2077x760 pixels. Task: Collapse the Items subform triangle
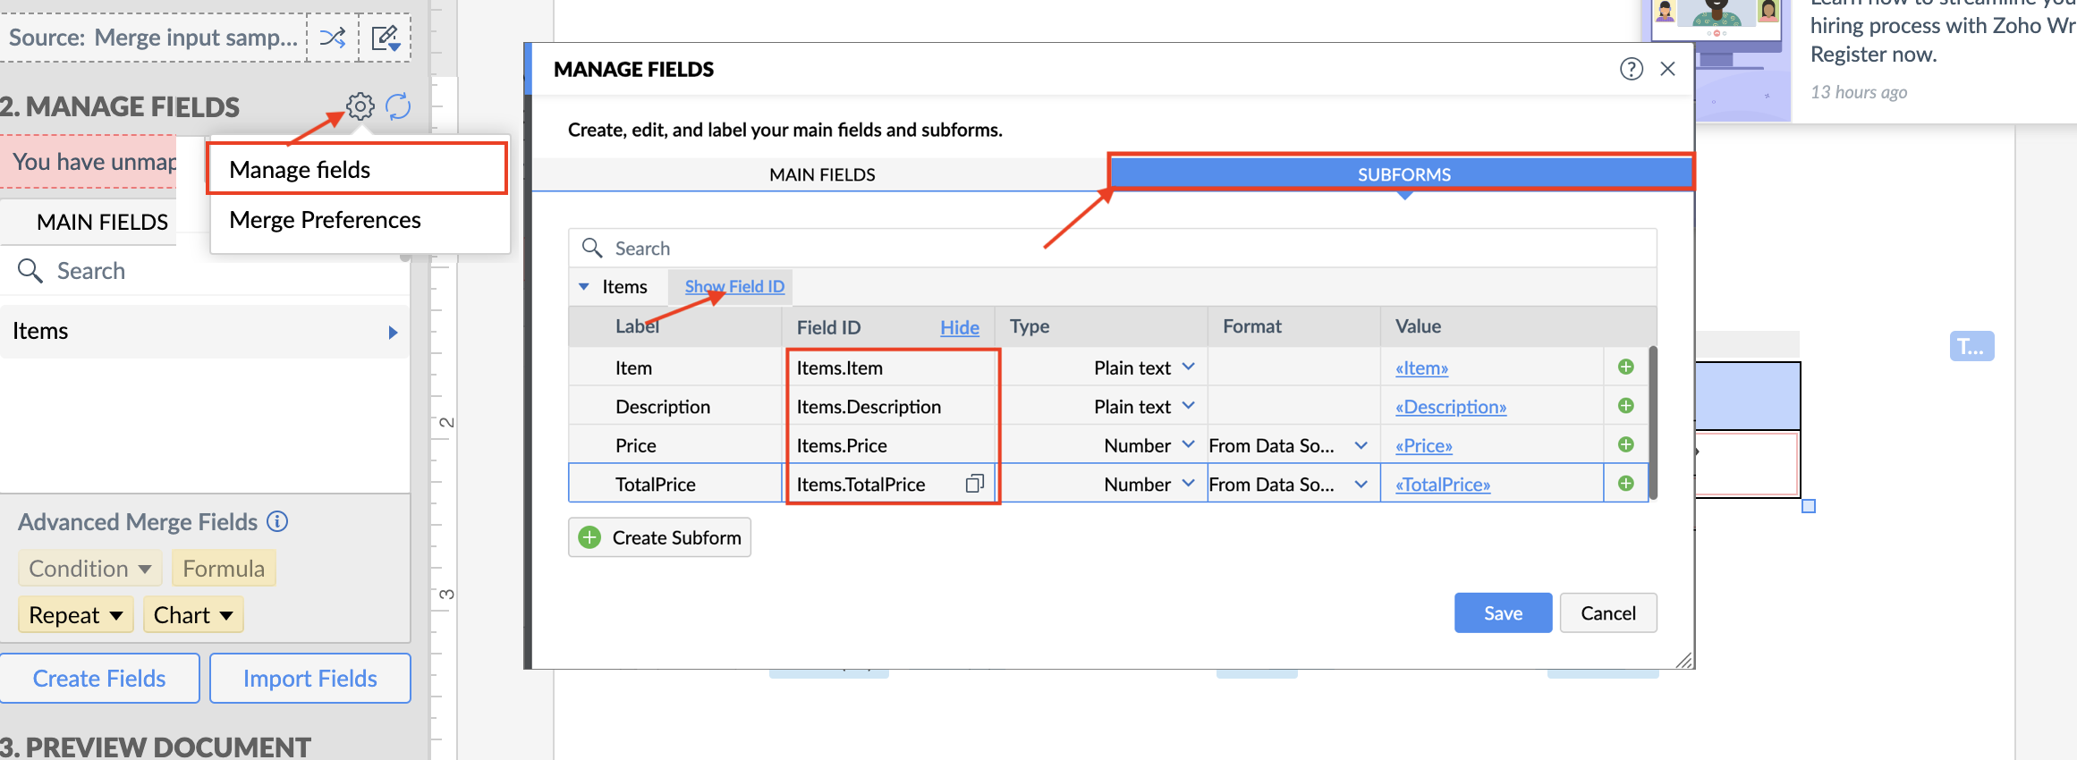584,287
